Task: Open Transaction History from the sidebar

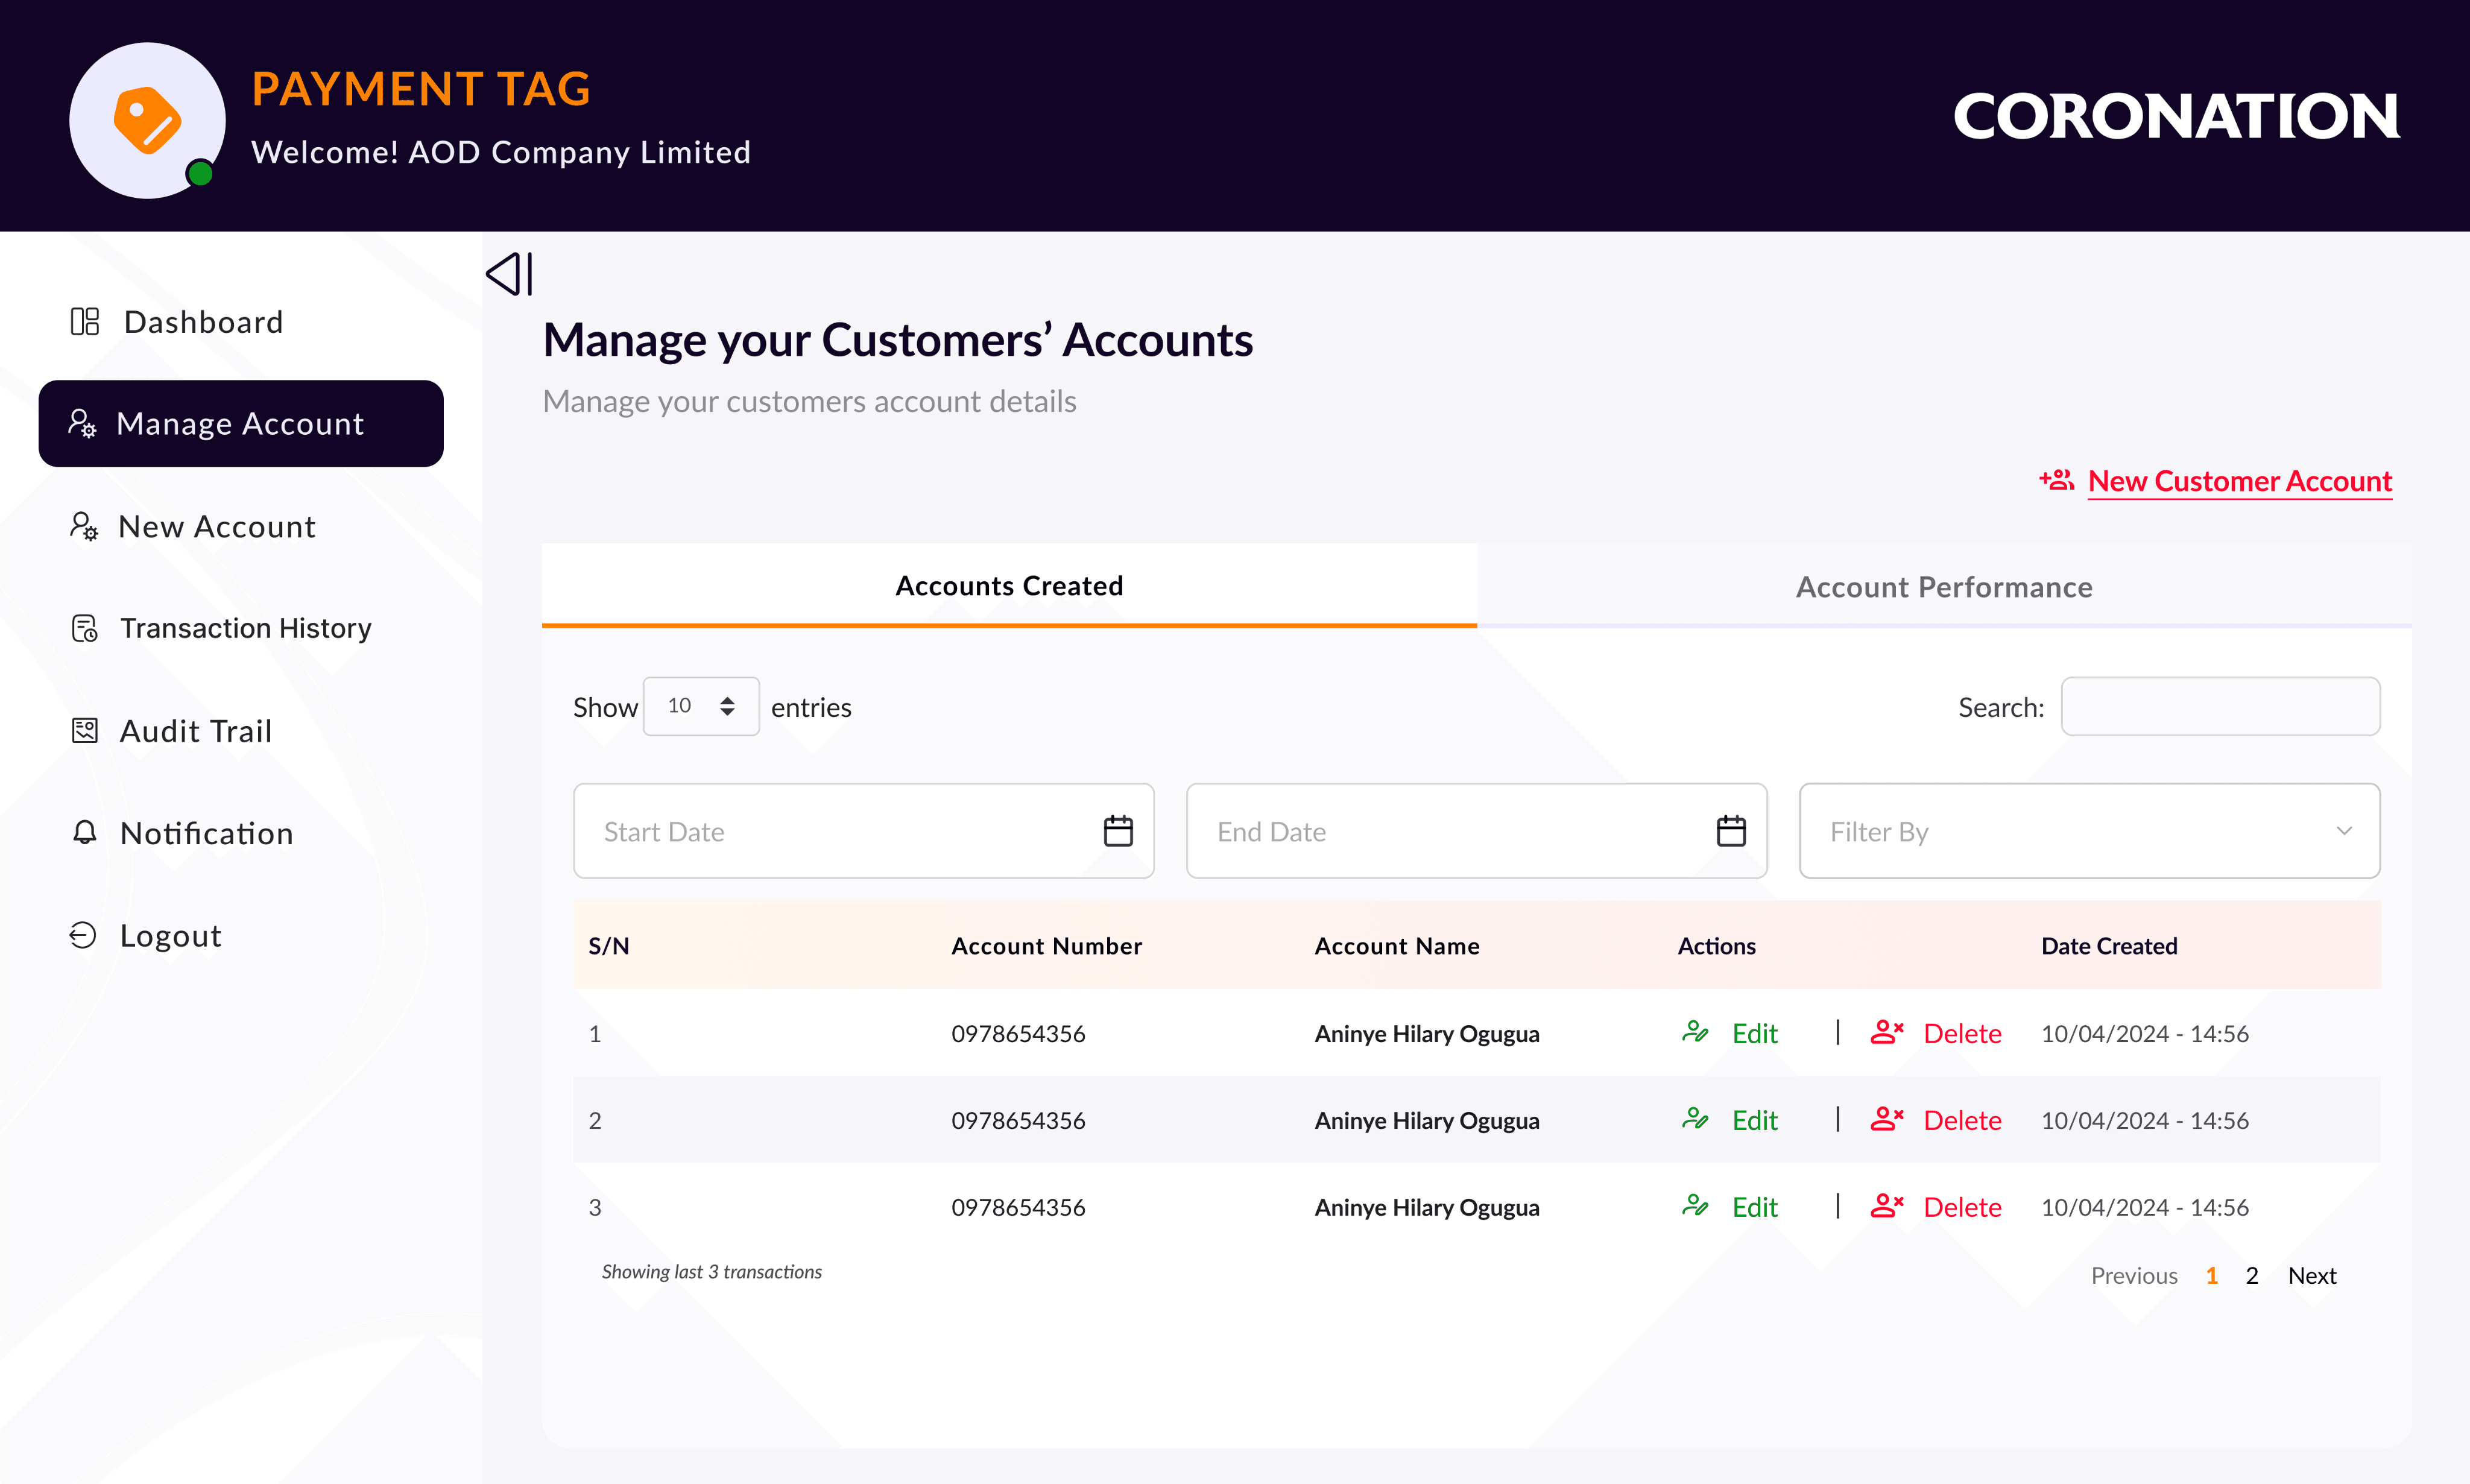Action: point(245,628)
